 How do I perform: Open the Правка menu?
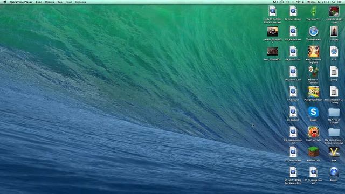(x=50, y=2)
